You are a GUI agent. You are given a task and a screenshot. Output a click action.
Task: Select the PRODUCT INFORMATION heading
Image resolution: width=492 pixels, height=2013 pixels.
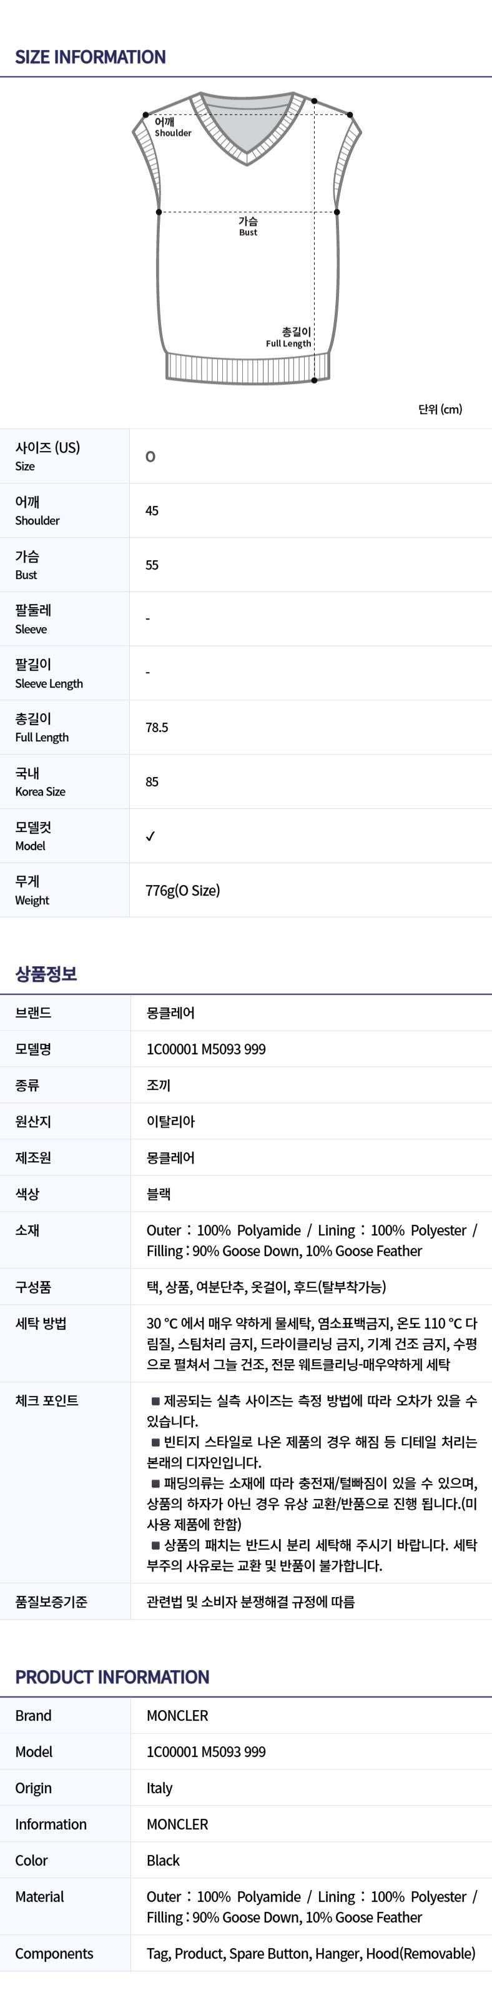(x=112, y=1677)
